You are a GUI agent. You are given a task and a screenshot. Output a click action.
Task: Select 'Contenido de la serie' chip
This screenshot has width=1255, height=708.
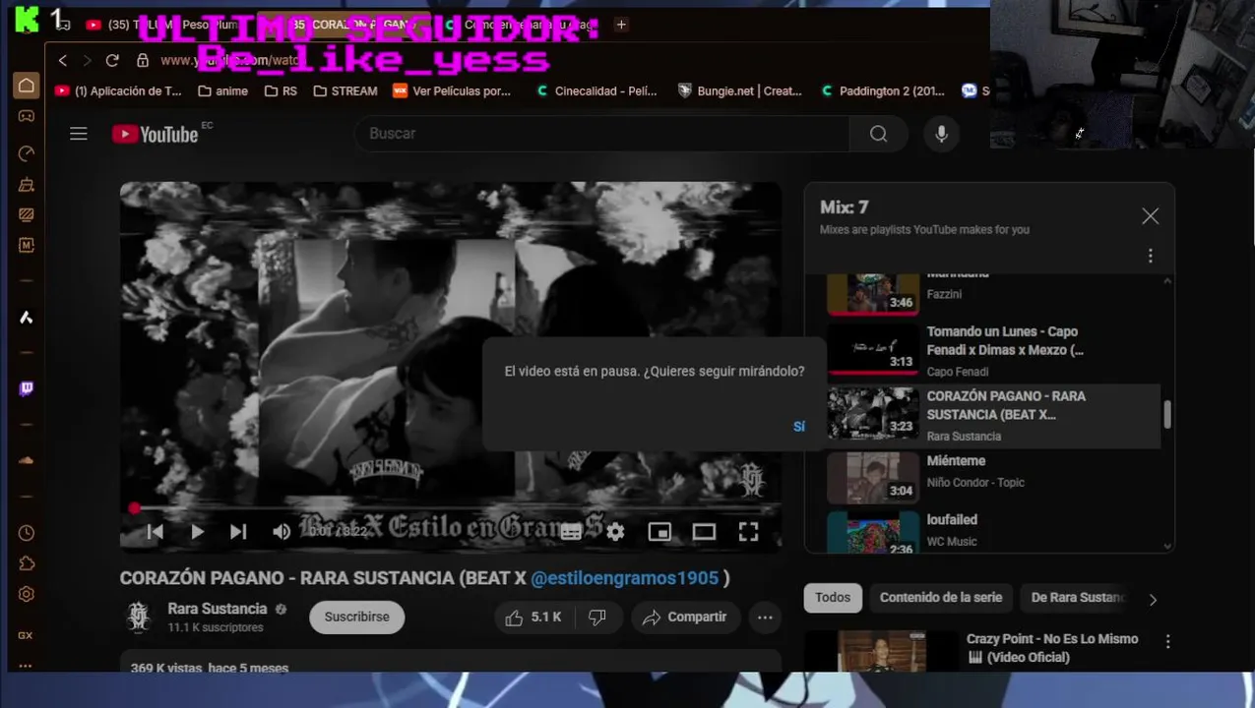pos(941,598)
